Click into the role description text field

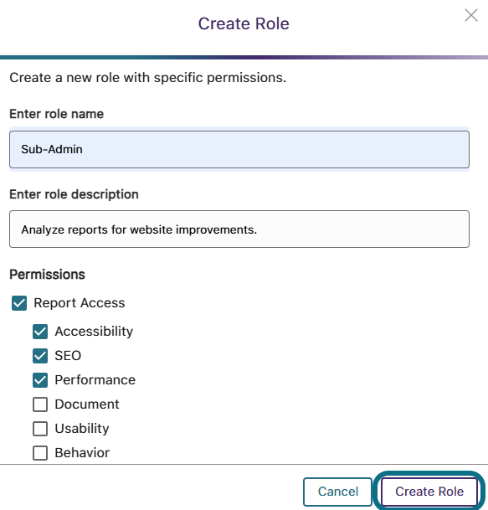(x=239, y=229)
